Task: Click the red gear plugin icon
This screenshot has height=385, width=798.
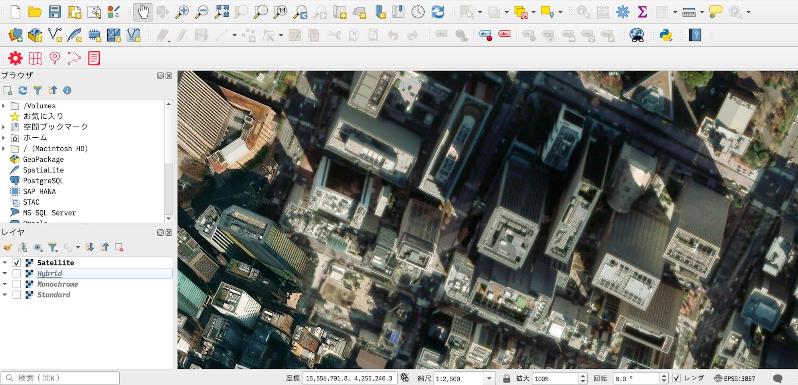Action: [x=15, y=59]
